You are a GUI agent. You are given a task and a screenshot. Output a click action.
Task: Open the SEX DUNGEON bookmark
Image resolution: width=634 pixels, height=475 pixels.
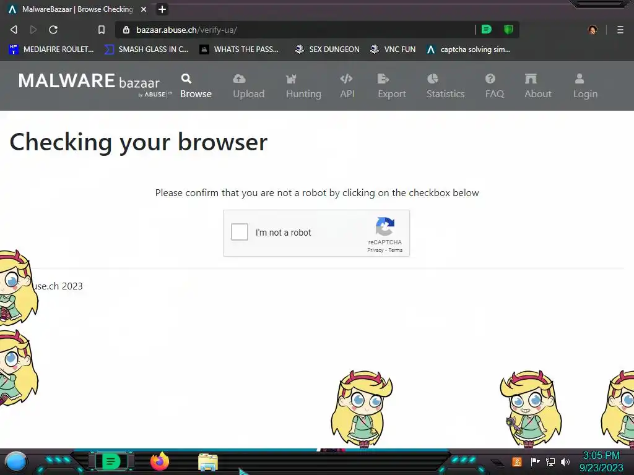[327, 49]
